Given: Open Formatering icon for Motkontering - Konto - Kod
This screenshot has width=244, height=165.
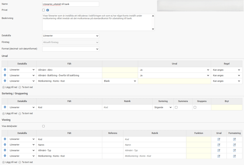Looking at the screenshot, I should (x=235, y=156).
